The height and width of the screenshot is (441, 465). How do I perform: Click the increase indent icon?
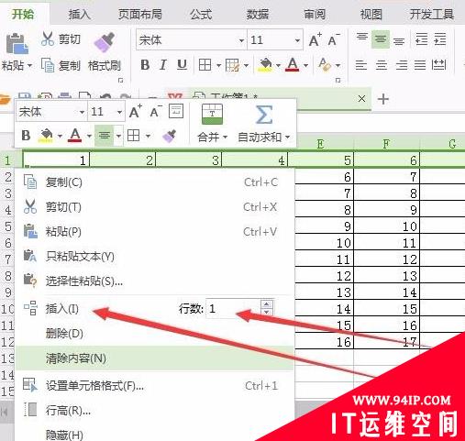pyautogui.click(x=440, y=39)
